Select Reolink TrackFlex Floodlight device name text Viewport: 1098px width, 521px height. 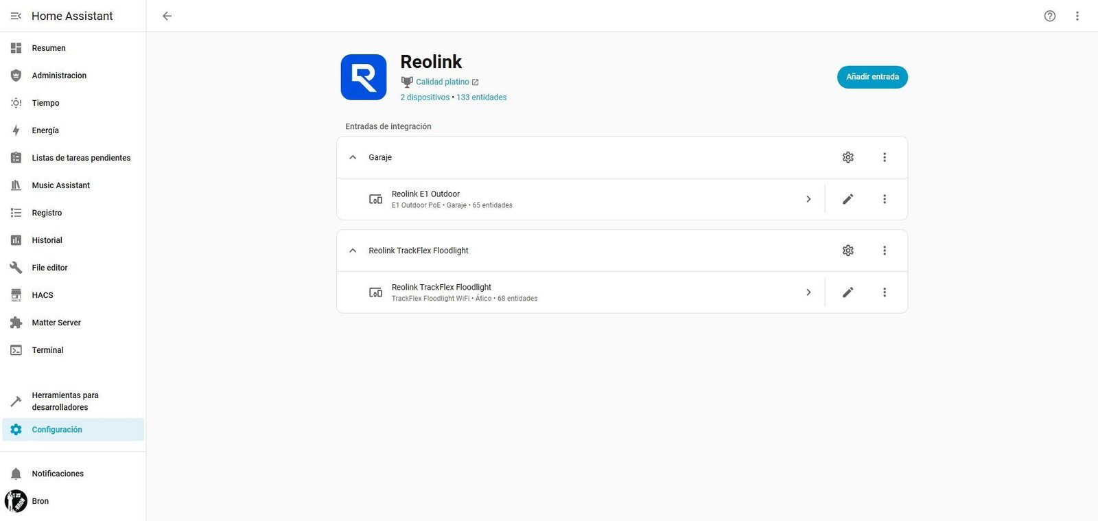[x=441, y=288]
